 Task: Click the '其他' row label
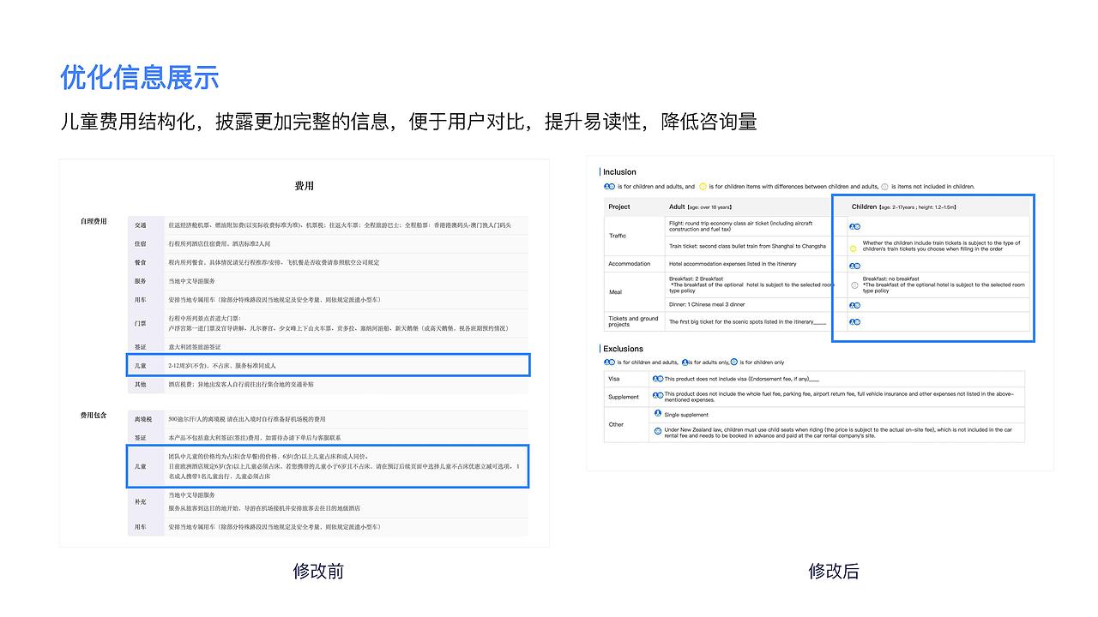140,385
